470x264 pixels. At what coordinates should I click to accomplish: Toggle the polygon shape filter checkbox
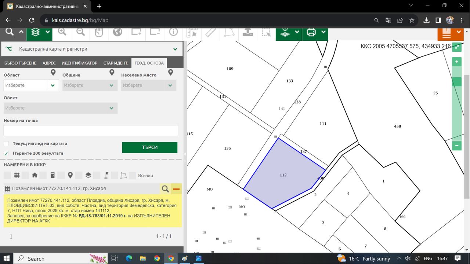pos(115,175)
